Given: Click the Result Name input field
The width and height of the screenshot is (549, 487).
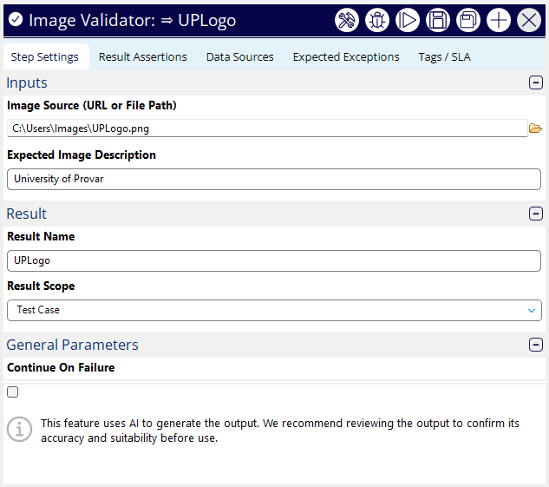Looking at the screenshot, I should tap(273, 260).
